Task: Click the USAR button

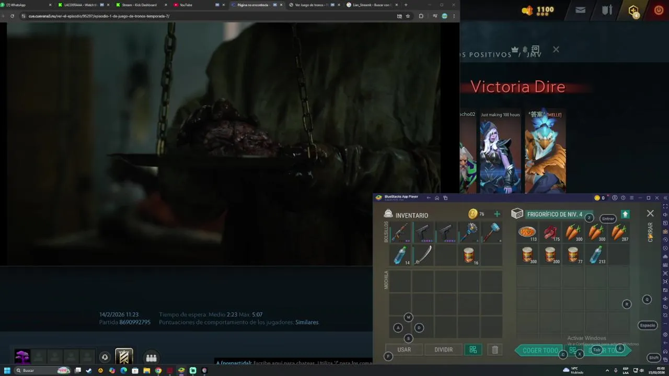Action: coord(404,350)
